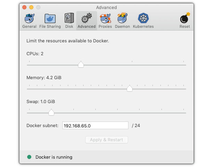Click the Reset label in toolbar

pyautogui.click(x=184, y=26)
